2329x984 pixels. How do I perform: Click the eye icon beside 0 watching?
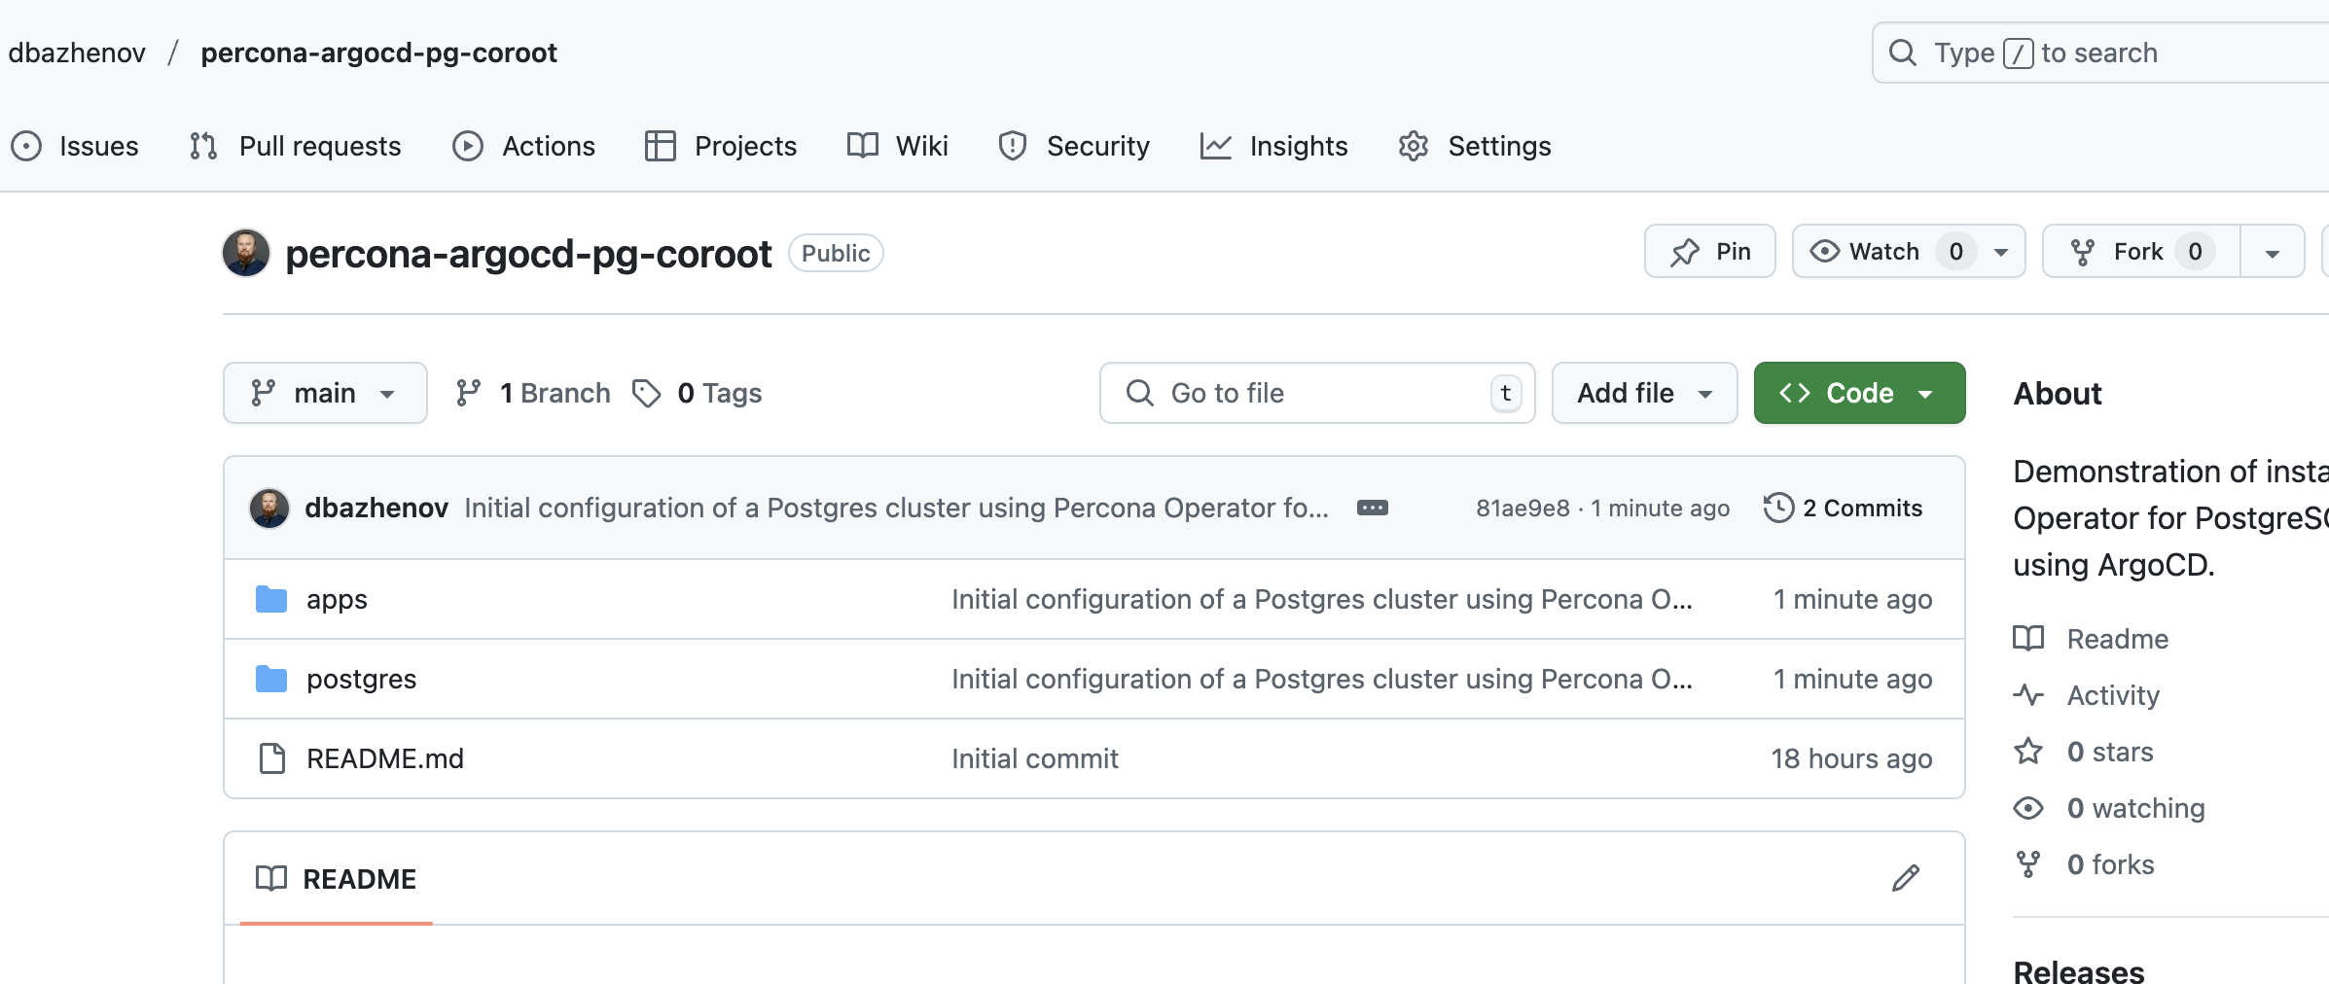[2028, 808]
